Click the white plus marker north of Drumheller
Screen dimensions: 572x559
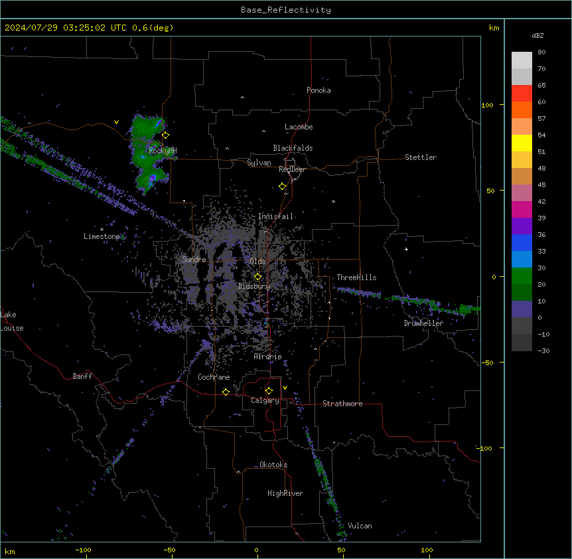tap(406, 249)
